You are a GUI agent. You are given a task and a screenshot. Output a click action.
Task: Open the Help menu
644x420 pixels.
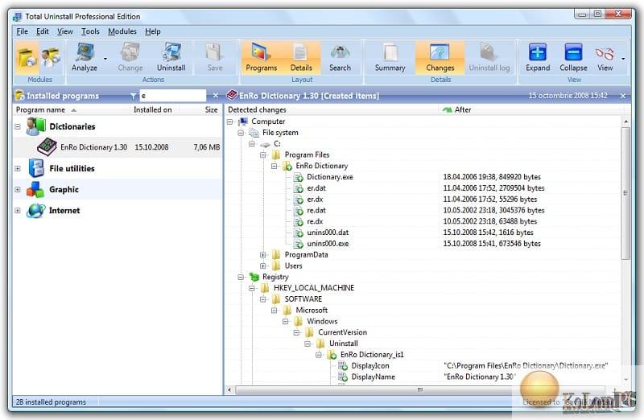(153, 31)
